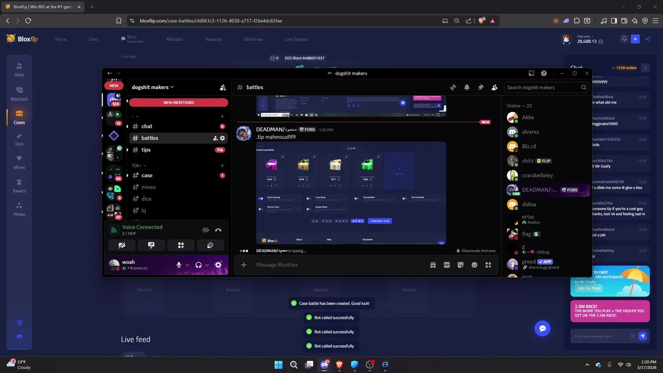Open the GIF picker
663x373 pixels.
[x=447, y=265]
